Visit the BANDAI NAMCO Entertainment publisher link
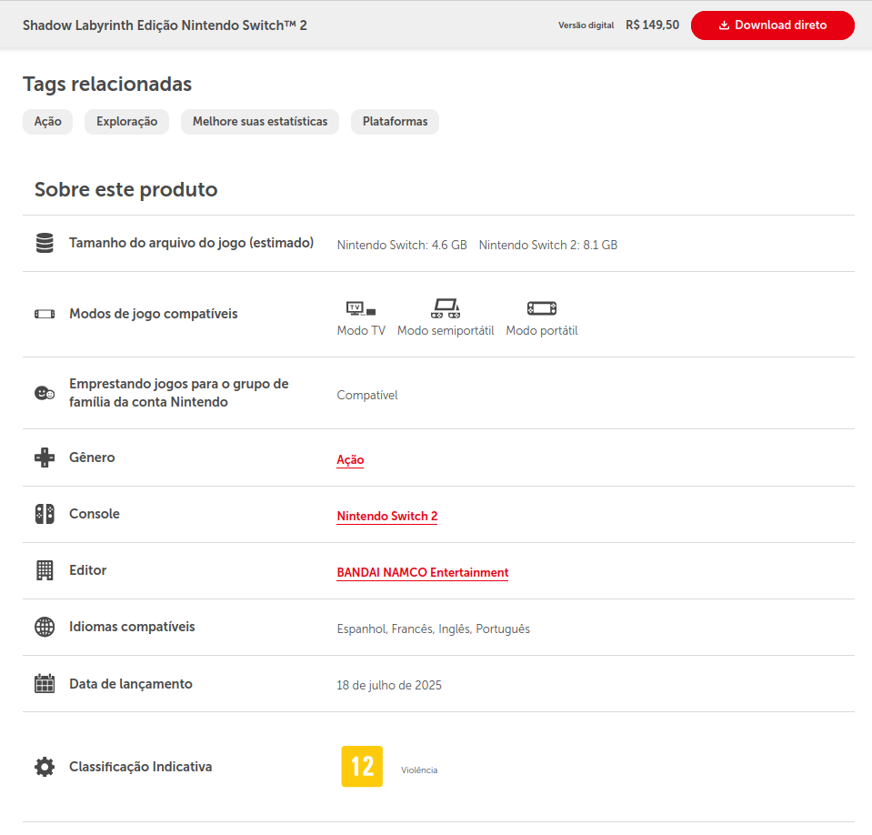872x835 pixels. pyautogui.click(x=423, y=572)
